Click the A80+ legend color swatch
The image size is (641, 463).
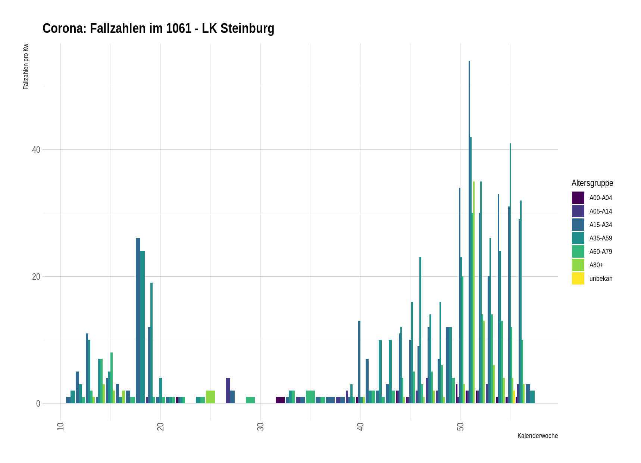(x=578, y=265)
